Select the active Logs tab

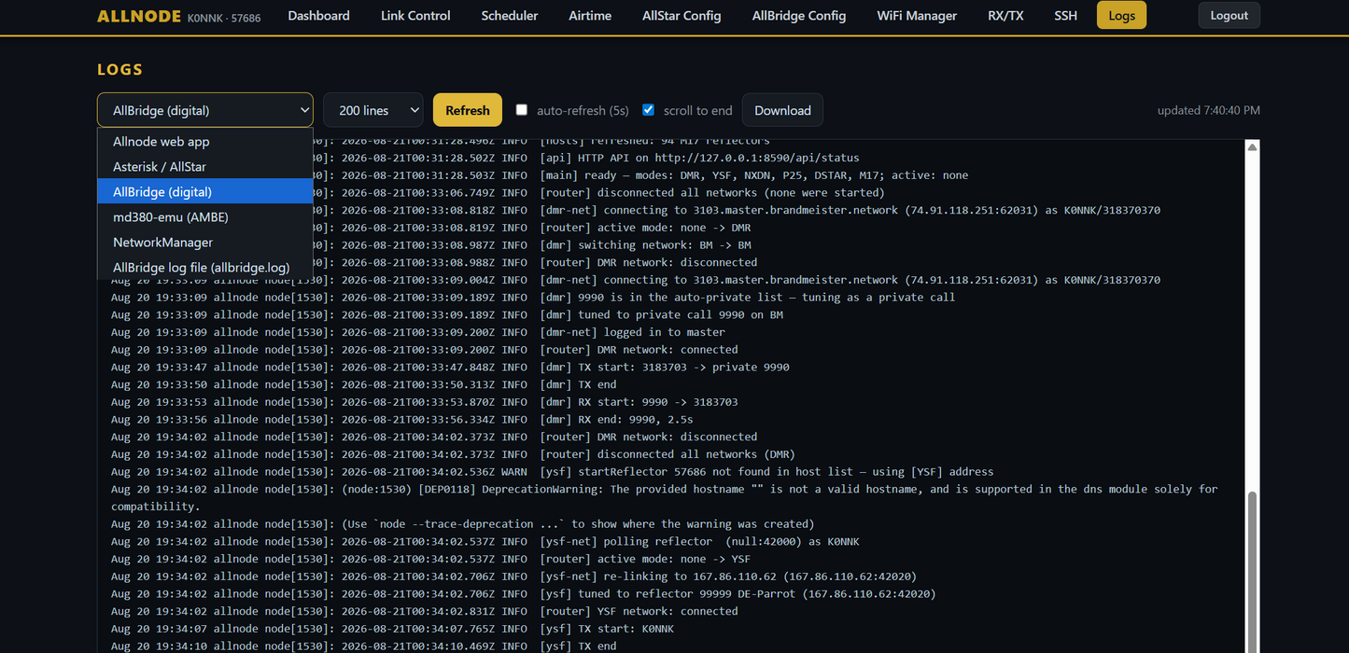click(1121, 16)
